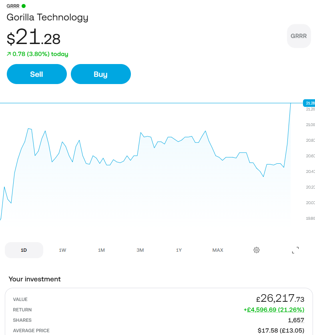Click the 19.80 axis label
Screen dimensions: 315x335
pos(310,219)
